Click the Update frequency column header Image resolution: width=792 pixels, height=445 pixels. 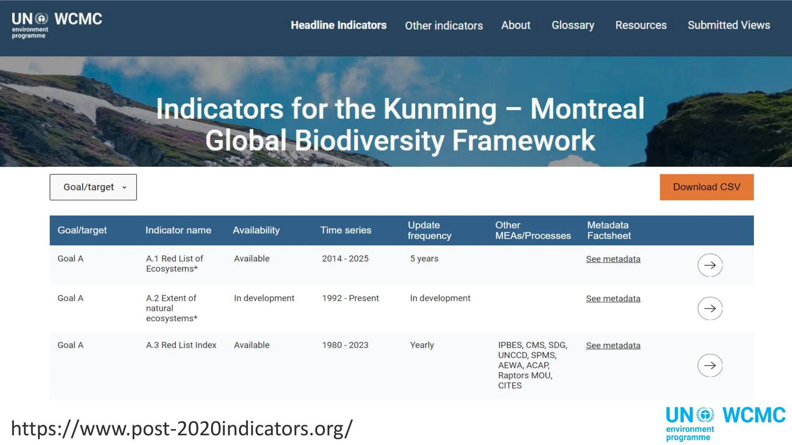coord(430,230)
